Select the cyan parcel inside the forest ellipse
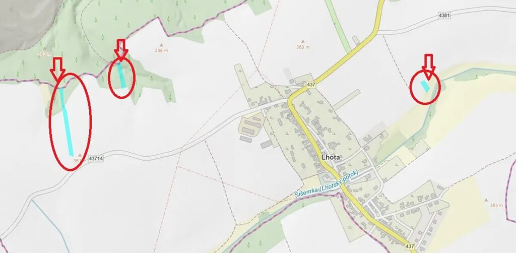The image size is (516, 253). click(x=122, y=75)
